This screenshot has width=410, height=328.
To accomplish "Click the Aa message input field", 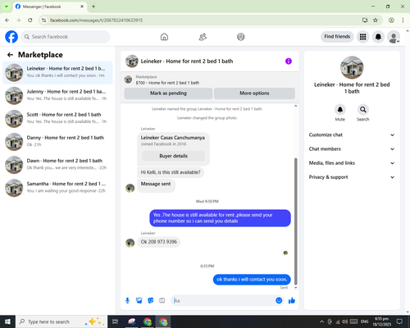I will (x=223, y=301).
